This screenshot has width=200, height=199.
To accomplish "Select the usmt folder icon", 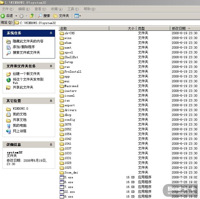I will [62, 47].
